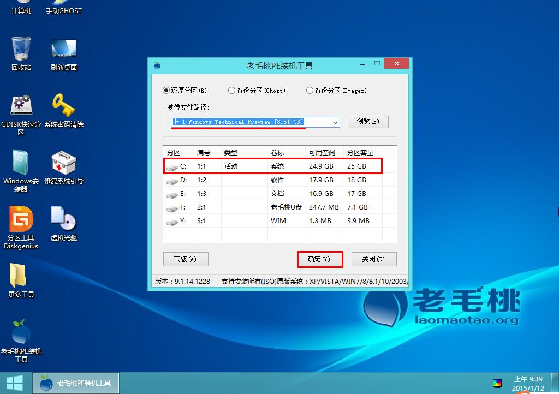This screenshot has width=559, height=394.
Task: Expand the image file path dropdown
Action: coord(335,122)
